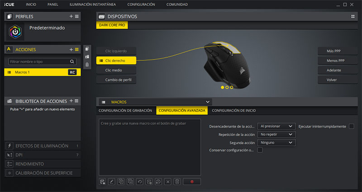
Task: Expand the Rendimiento section
Action: pyautogui.click(x=43, y=164)
